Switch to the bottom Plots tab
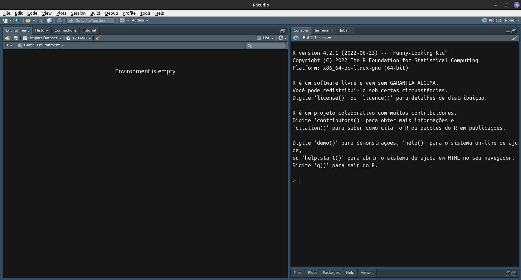Viewport: 521px width, 280px height. click(x=312, y=272)
